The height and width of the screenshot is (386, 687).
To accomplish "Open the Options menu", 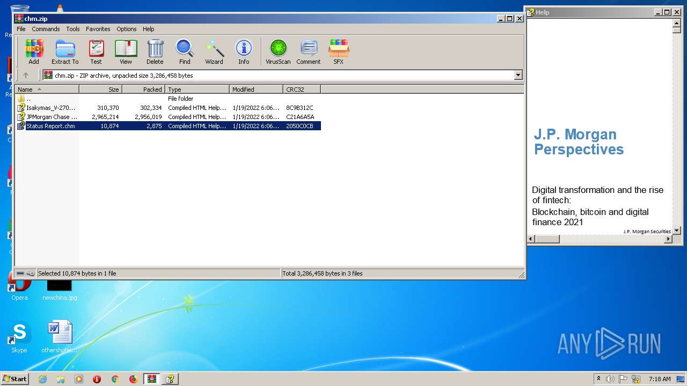I will [x=127, y=29].
